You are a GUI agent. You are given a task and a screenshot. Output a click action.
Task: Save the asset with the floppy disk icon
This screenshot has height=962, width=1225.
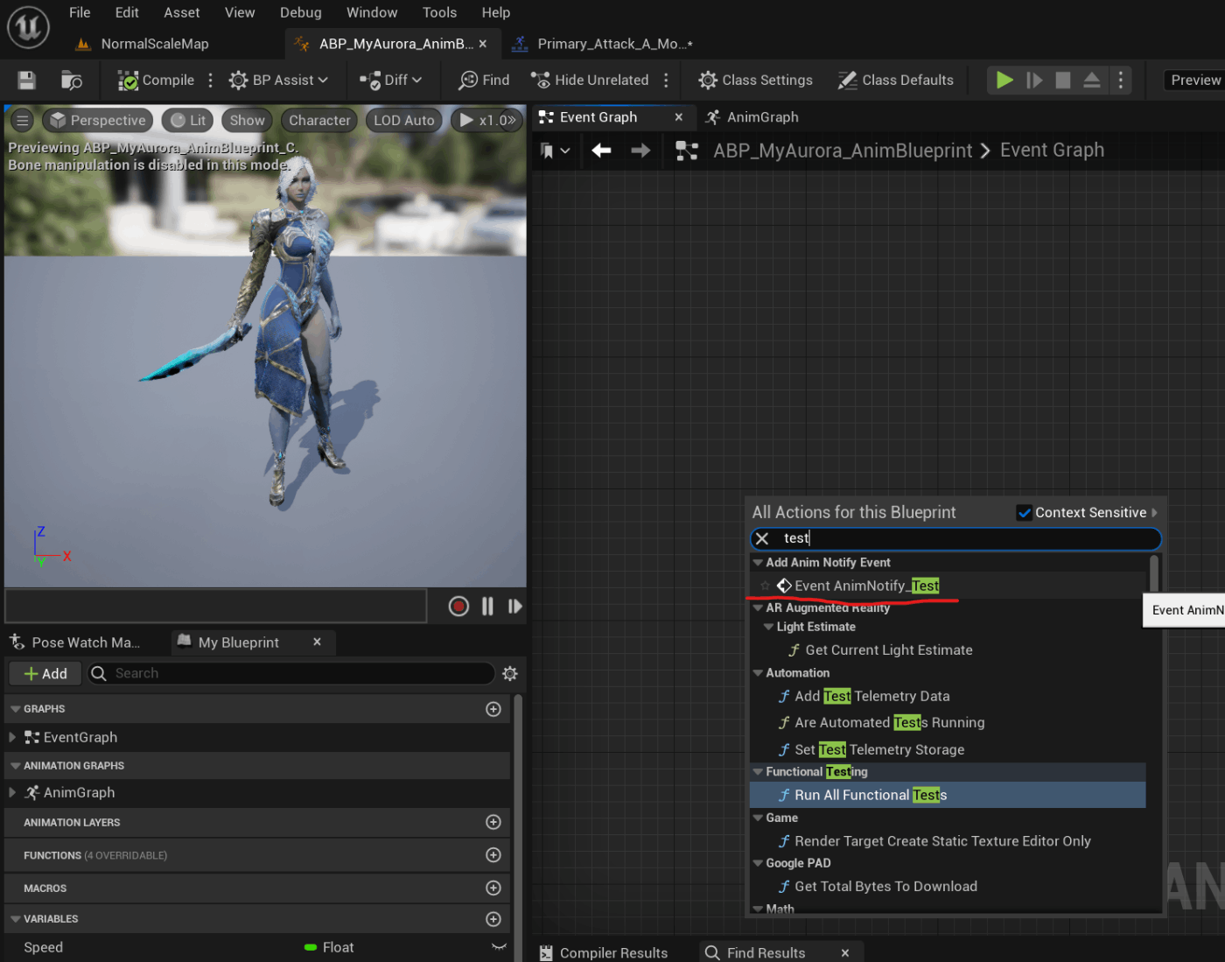coord(27,81)
